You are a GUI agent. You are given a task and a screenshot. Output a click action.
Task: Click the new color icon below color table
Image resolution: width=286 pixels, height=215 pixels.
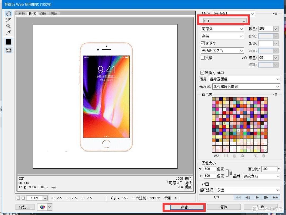click(x=256, y=156)
